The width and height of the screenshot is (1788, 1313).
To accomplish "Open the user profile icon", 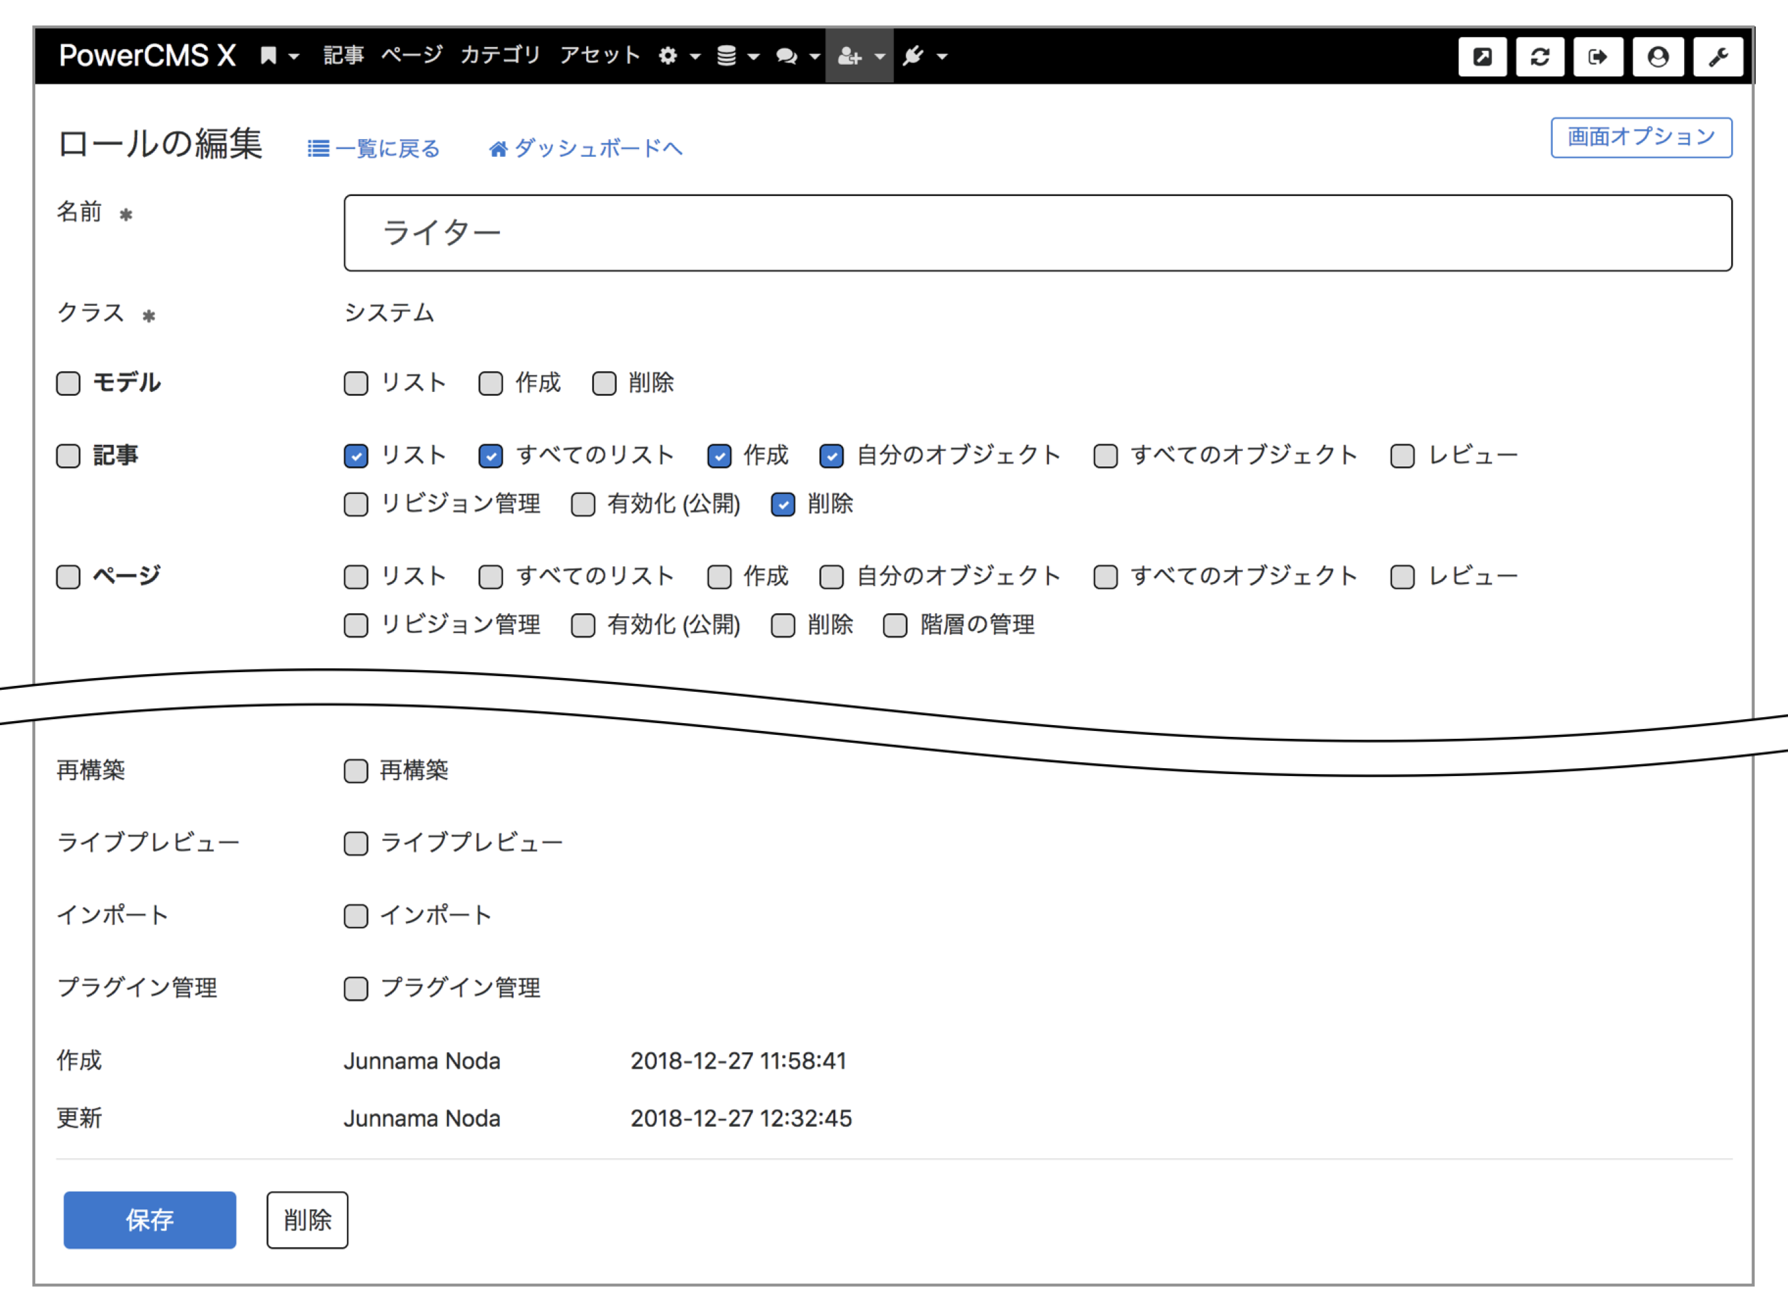I will click(1657, 56).
